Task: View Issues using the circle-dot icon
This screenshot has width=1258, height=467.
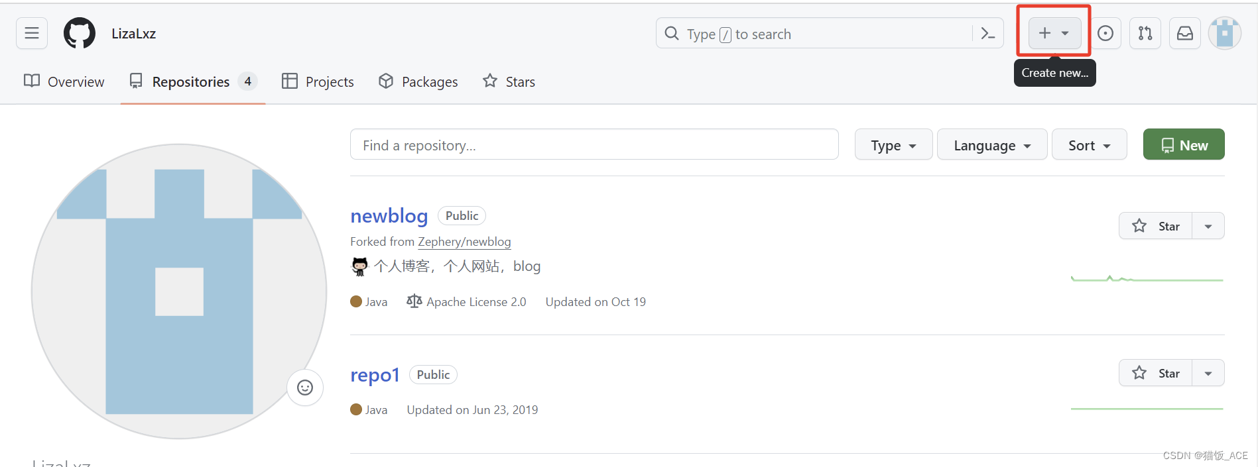Action: 1105,33
